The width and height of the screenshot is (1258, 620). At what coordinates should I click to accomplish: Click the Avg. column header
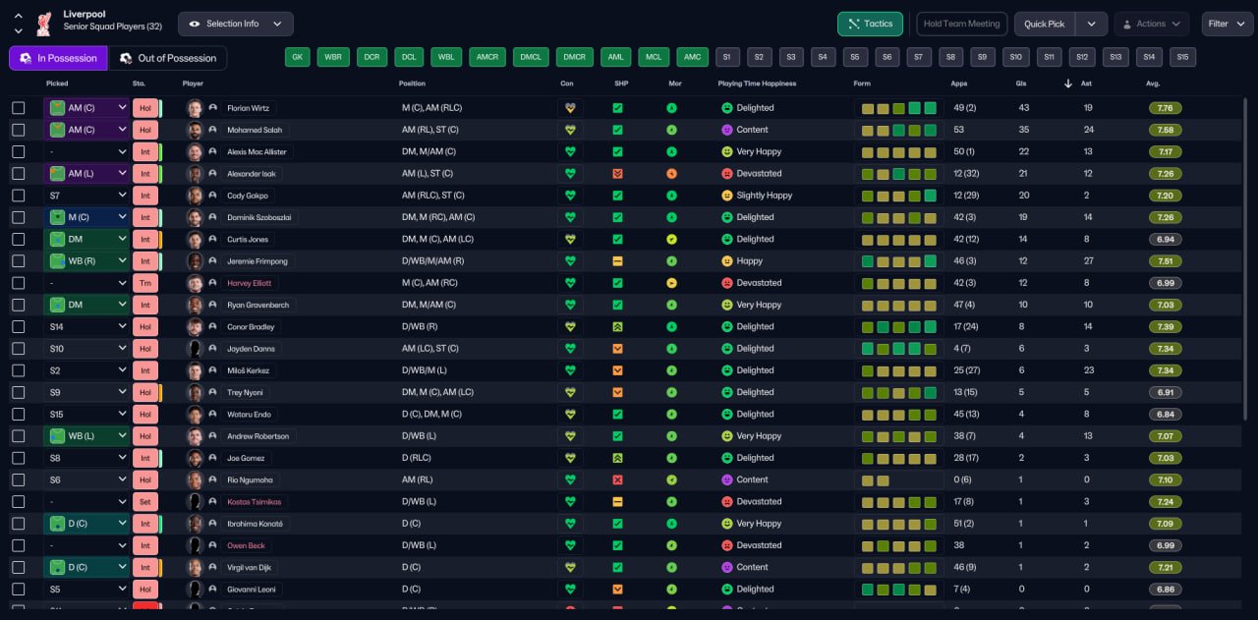1153,84
